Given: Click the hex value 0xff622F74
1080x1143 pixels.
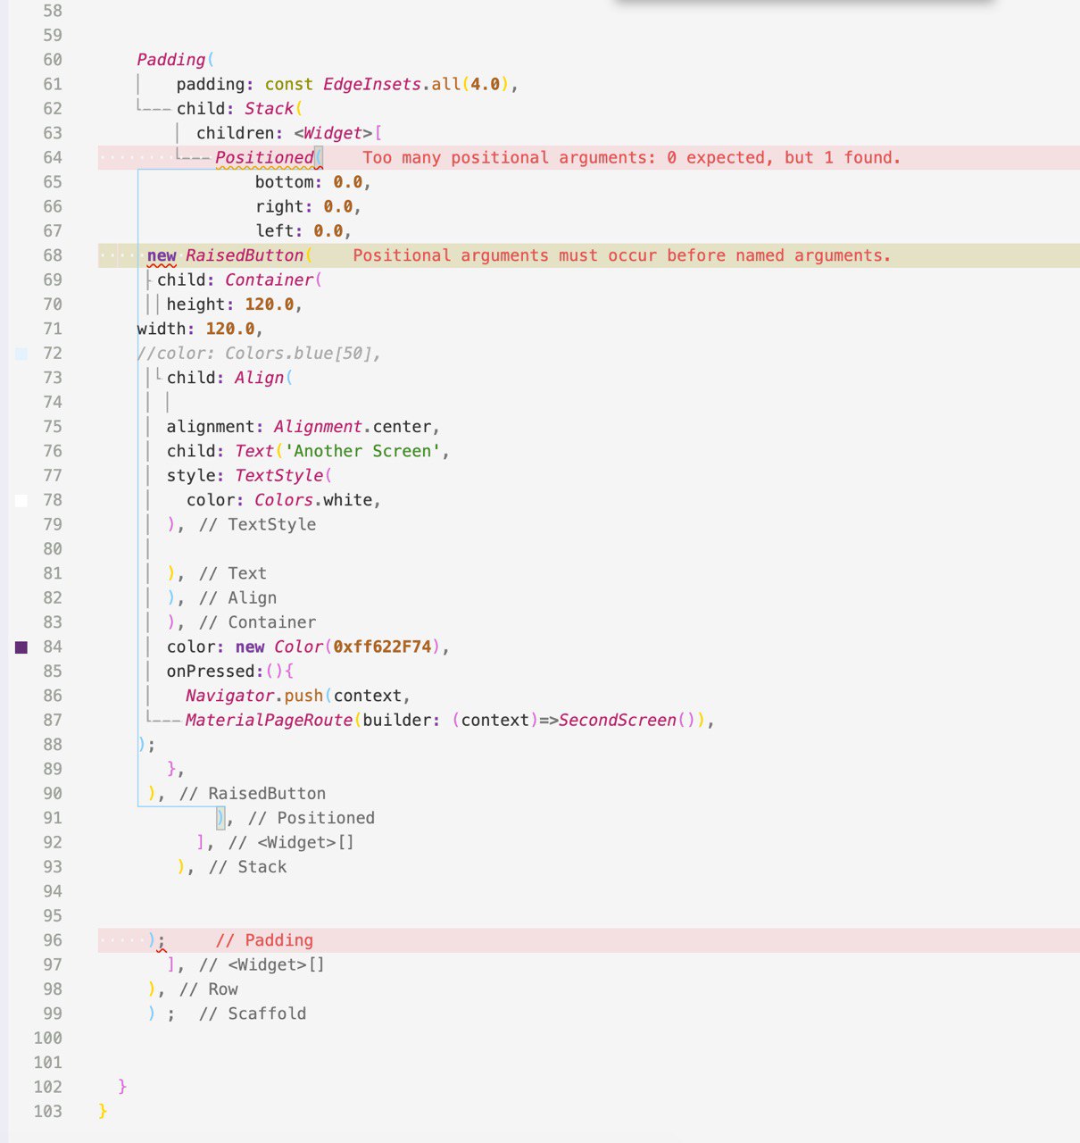Looking at the screenshot, I should point(382,647).
